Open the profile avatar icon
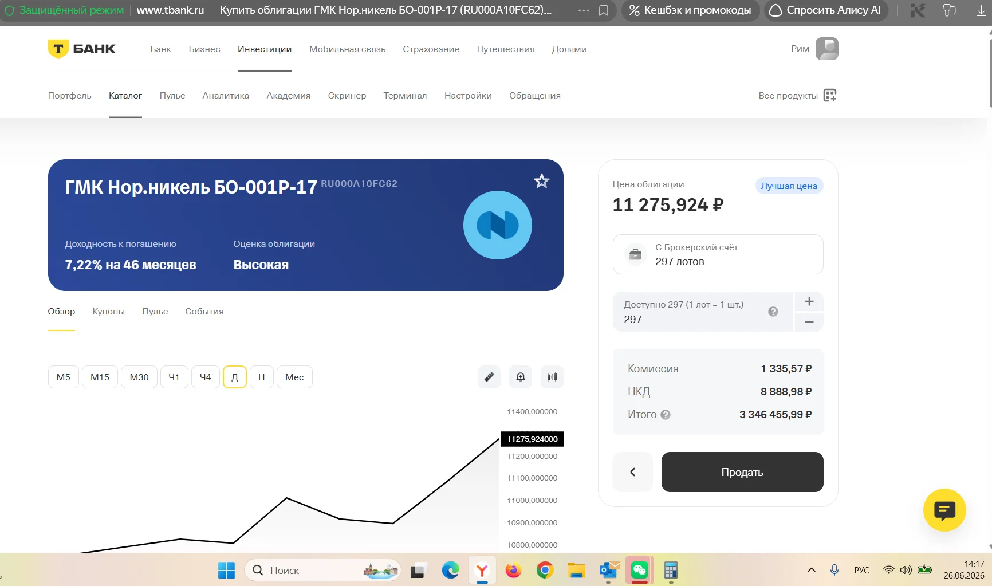992x586 pixels. click(x=826, y=49)
